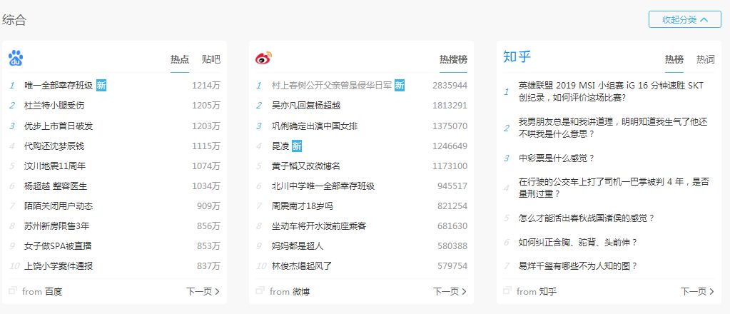Click the Weibo logo icon
The image size is (730, 314).
coord(264,59)
